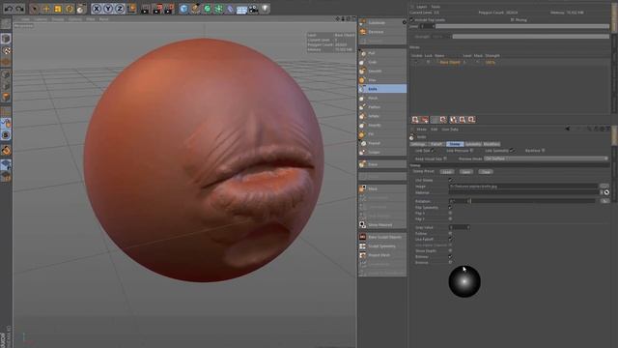Click the blue Cube primitive icon
This screenshot has width=618, height=348.
pos(183,9)
